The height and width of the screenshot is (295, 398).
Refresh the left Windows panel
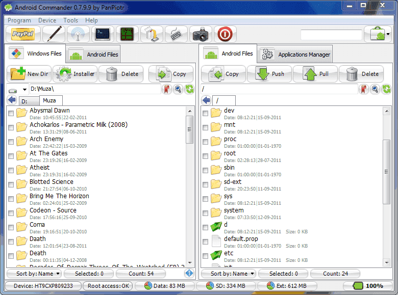[189, 89]
